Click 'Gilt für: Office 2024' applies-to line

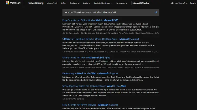[x=111, y=68]
